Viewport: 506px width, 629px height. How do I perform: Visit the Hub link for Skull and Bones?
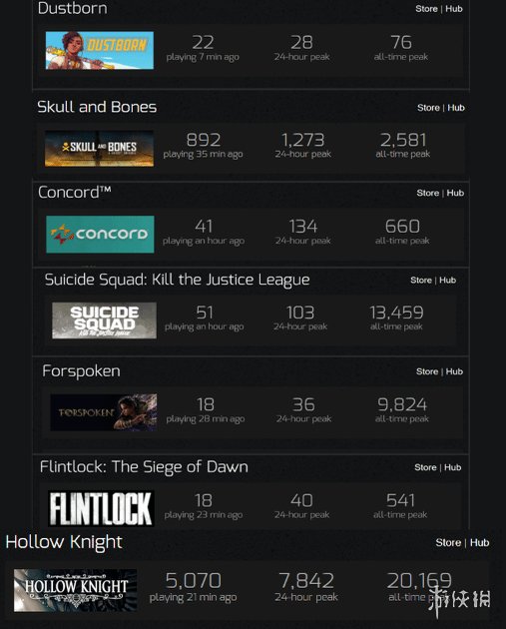(x=456, y=108)
